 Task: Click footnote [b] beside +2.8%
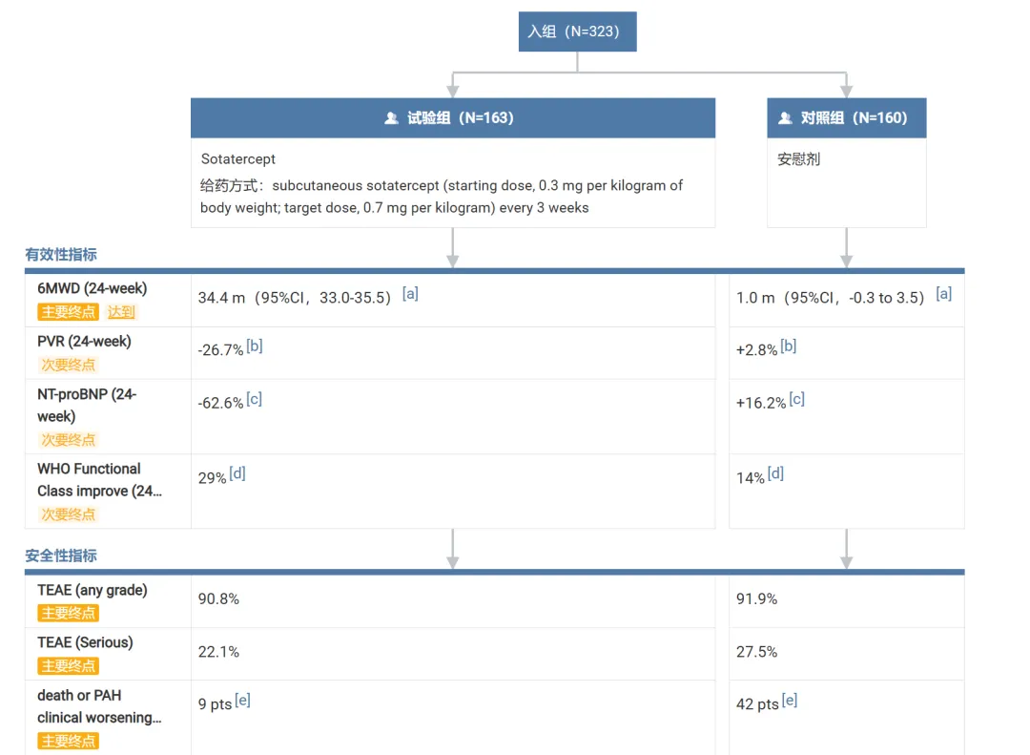pyautogui.click(x=789, y=346)
